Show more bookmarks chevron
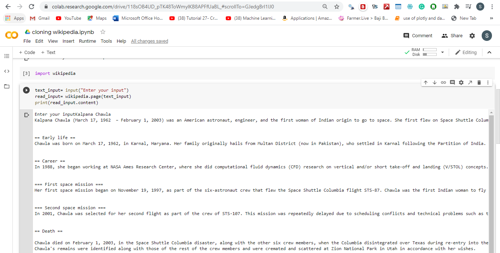Screen dimensions: 500x253 point(491,18)
